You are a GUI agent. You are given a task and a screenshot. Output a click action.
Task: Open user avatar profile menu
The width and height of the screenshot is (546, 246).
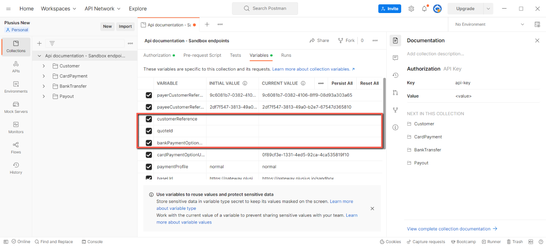click(437, 9)
